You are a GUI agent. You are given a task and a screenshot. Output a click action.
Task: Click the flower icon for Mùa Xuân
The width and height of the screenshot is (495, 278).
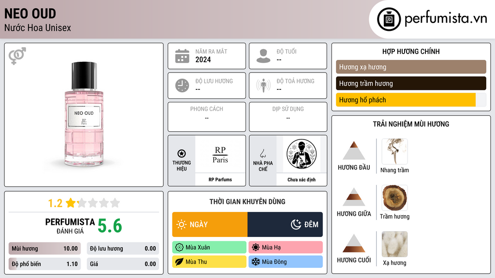pyautogui.click(x=179, y=248)
